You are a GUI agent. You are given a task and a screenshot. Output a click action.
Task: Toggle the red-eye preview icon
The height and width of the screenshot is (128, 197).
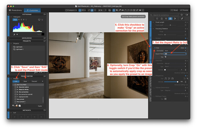(140, 10)
